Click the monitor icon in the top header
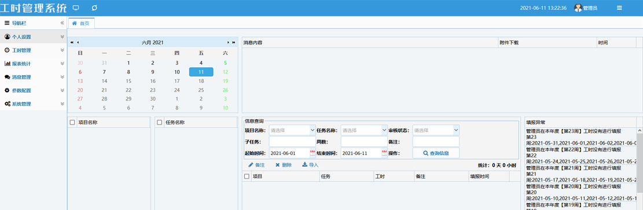643x210 pixels. [x=76, y=8]
